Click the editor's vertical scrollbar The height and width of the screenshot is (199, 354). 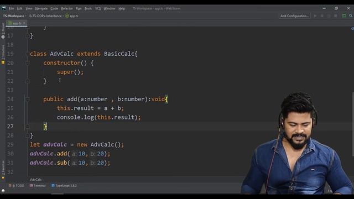(x=353, y=124)
